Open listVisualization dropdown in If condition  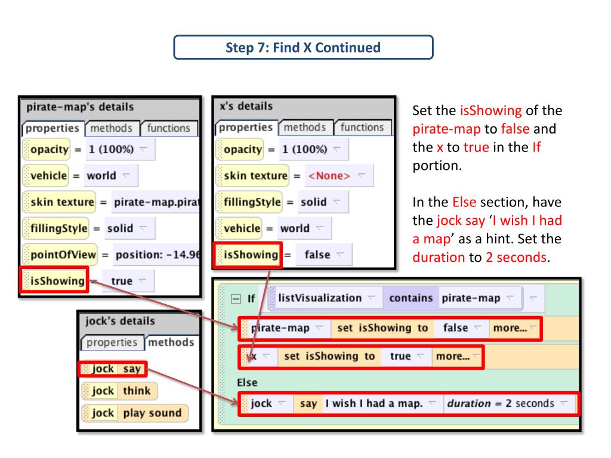pos(326,298)
